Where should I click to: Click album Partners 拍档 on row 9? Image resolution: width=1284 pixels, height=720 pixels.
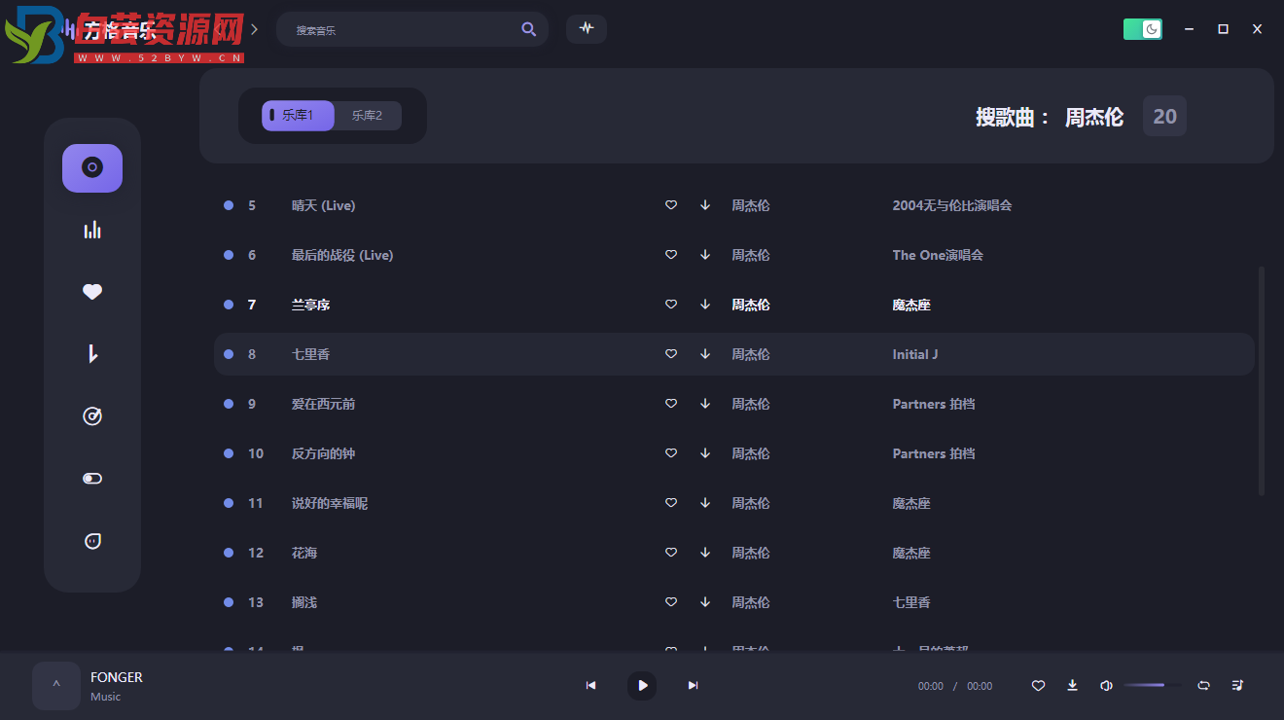pos(934,404)
